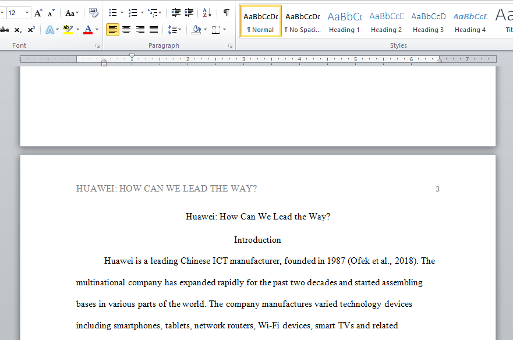This screenshot has width=513, height=340.
Task: Open the Line Spacing dropdown arrow
Action: click(180, 30)
